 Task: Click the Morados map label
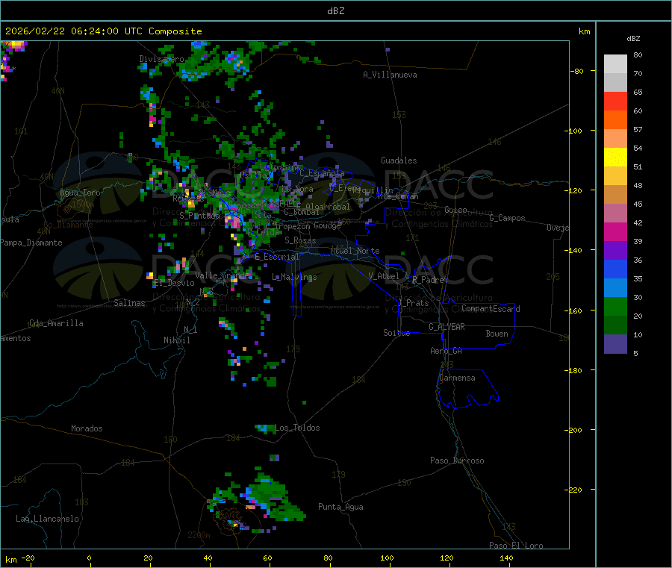click(x=87, y=428)
